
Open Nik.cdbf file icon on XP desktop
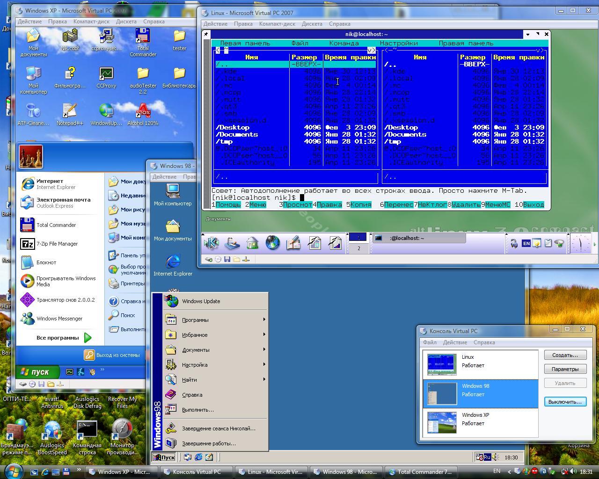tap(70, 40)
